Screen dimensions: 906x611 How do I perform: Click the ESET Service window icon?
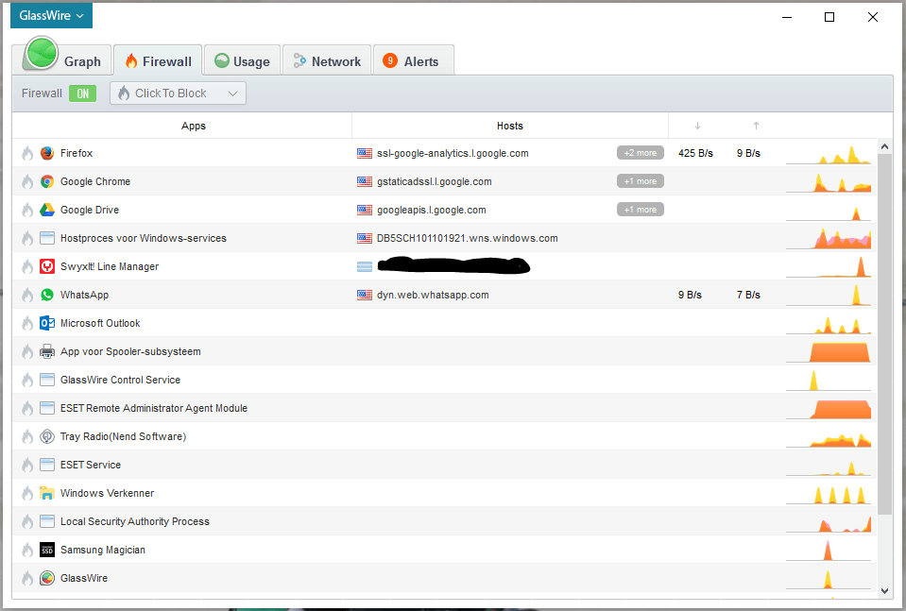[47, 465]
